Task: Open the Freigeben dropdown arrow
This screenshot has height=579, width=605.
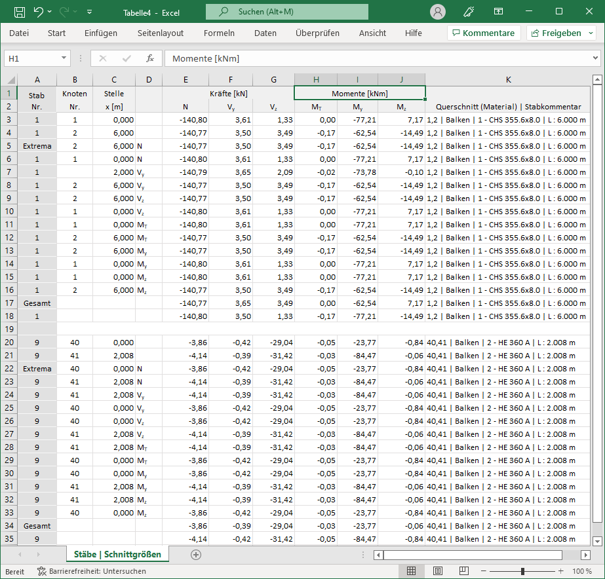Action: tap(591, 32)
